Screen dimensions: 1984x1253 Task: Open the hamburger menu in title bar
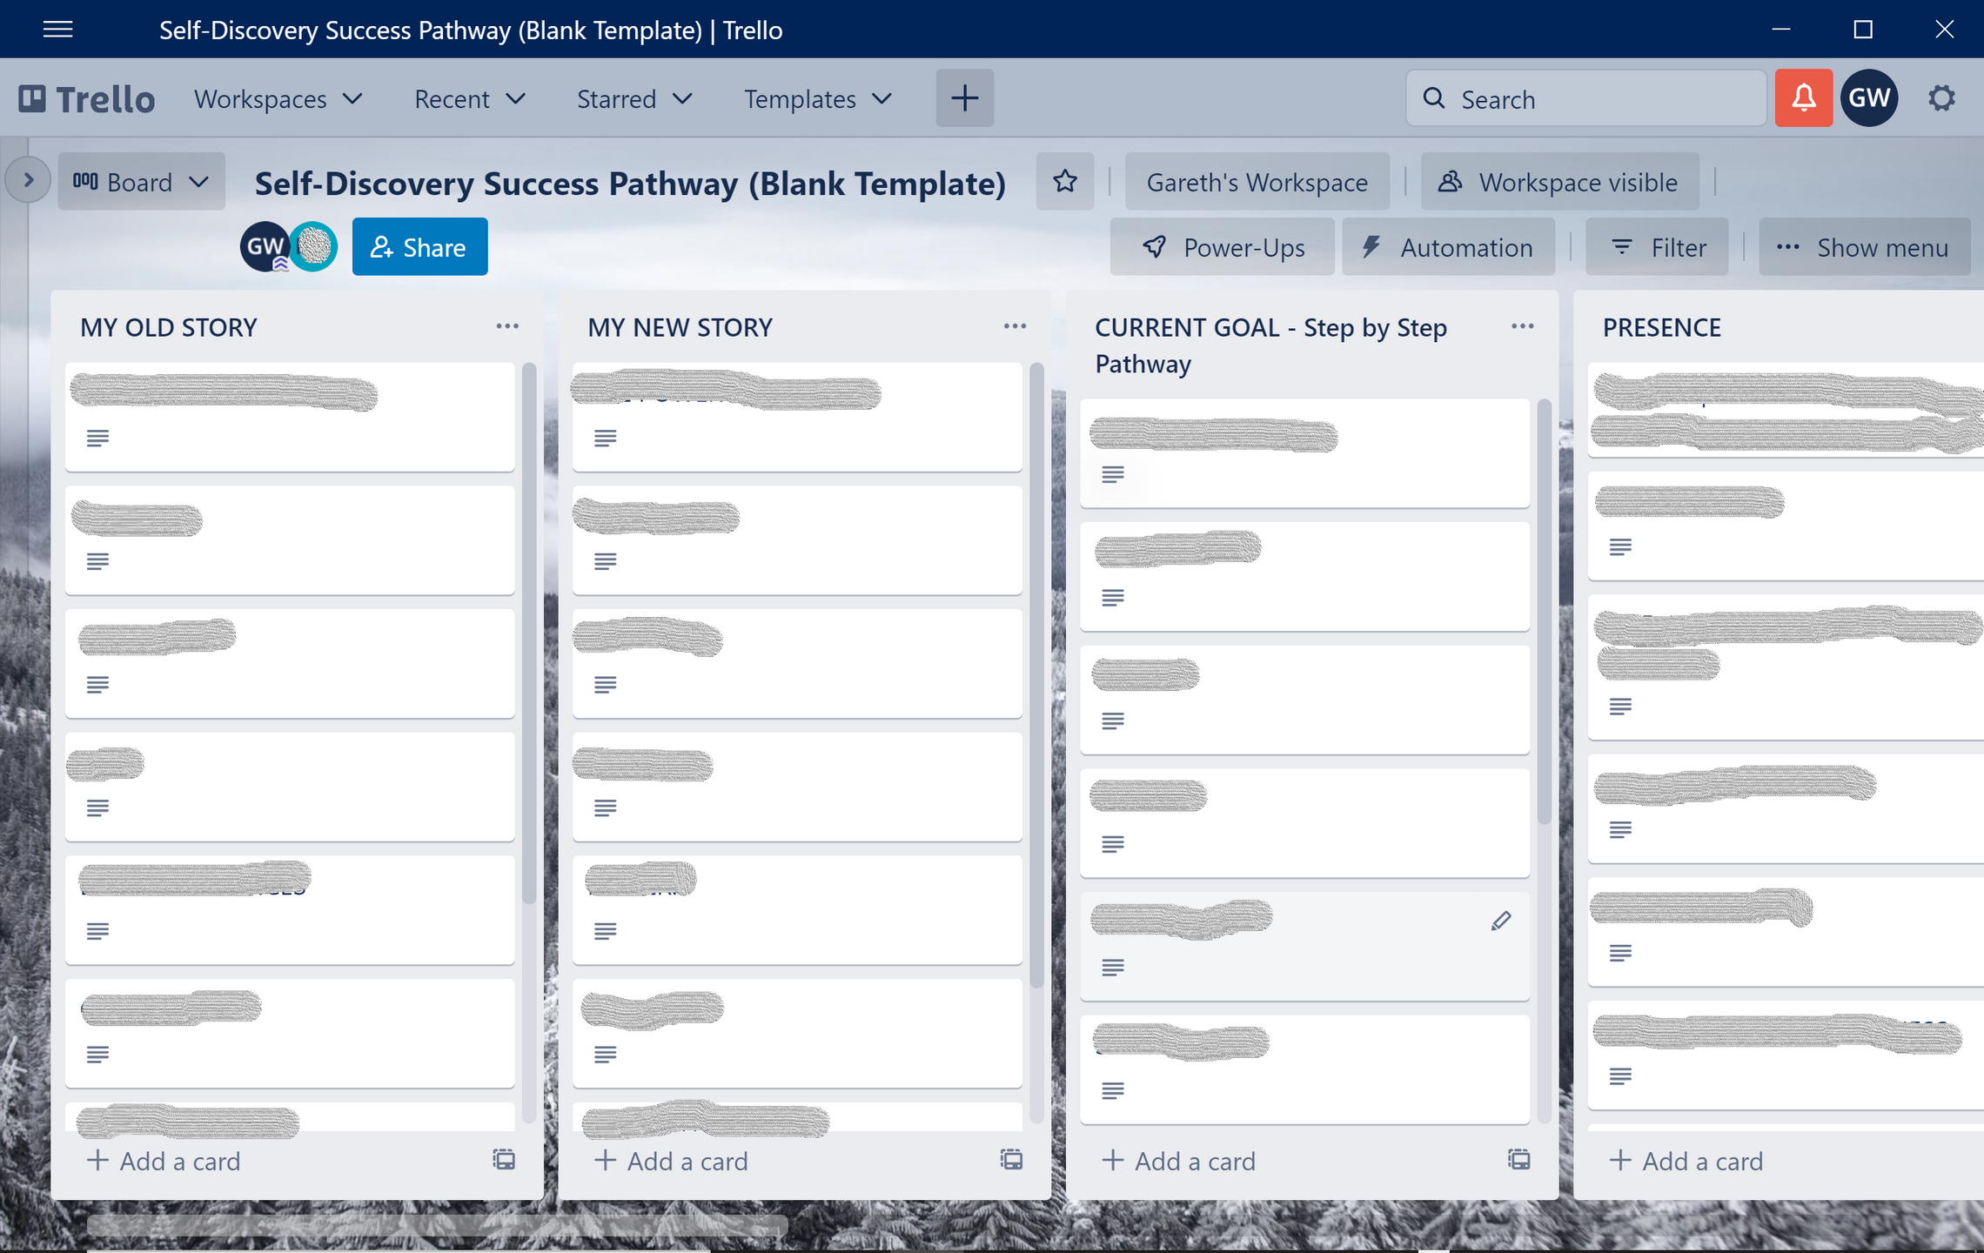[57, 30]
